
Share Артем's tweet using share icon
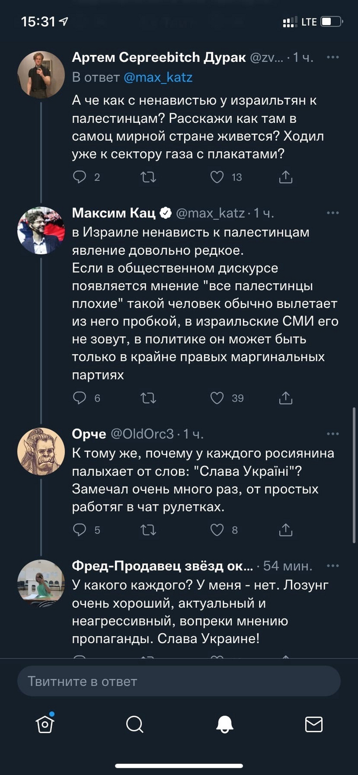285,177
